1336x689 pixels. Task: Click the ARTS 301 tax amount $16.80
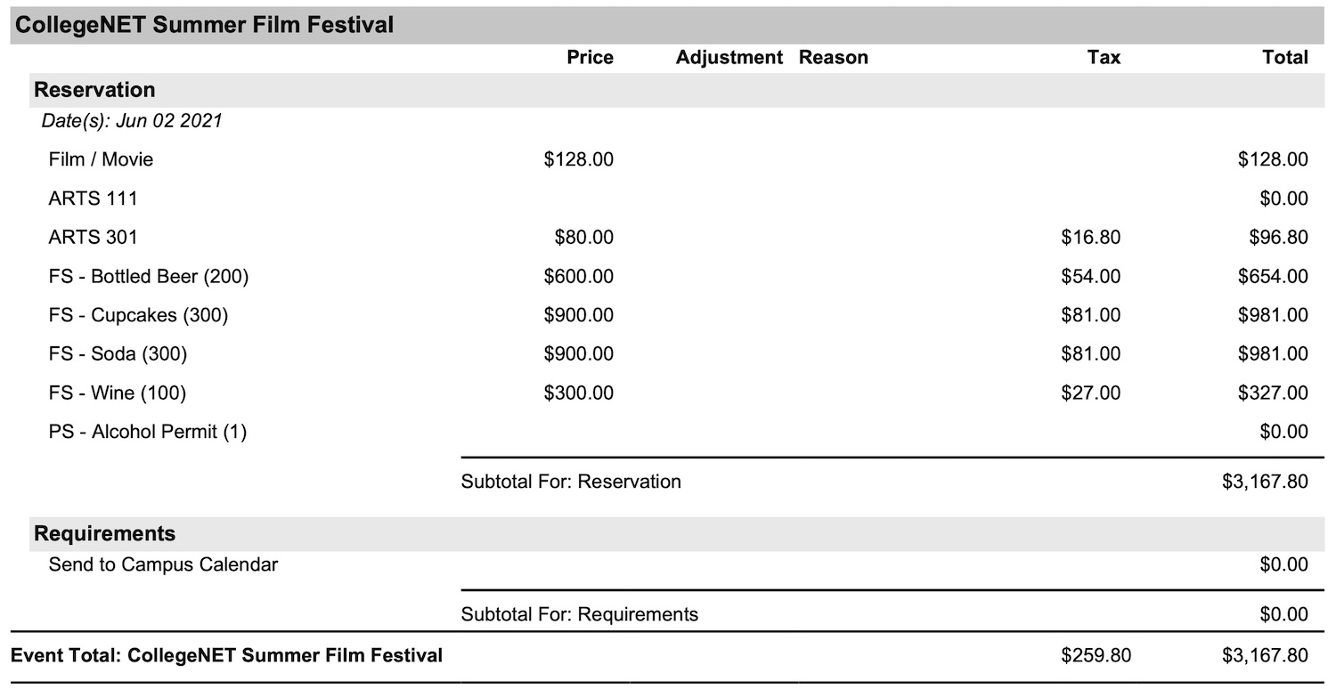pyautogui.click(x=1090, y=238)
